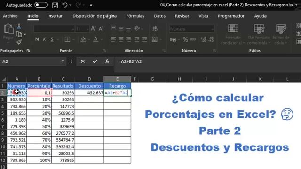
Task: Open the Portapapeles dialog launcher
Action: coord(28,51)
